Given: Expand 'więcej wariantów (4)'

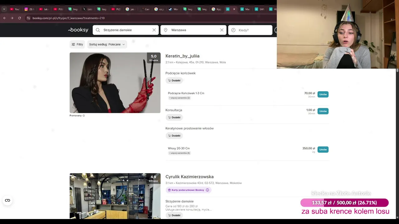Looking at the screenshot, I should click(x=180, y=153).
